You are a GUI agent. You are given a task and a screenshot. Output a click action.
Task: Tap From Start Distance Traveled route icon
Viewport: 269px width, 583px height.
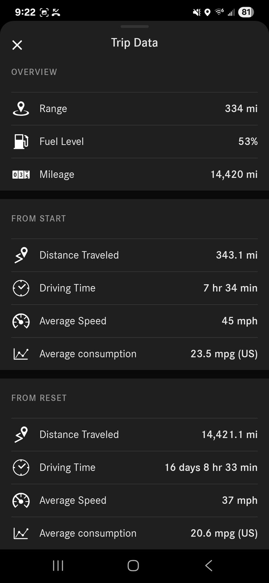pos(21,255)
